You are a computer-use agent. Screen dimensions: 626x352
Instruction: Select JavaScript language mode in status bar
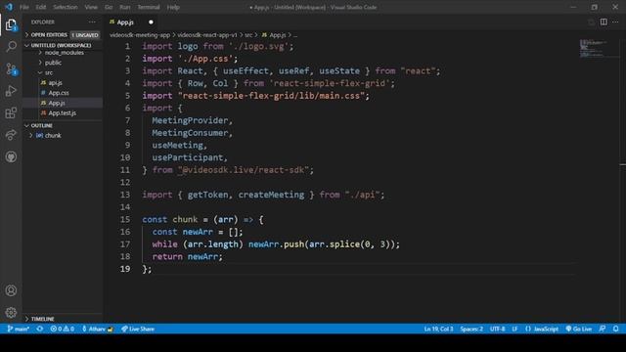coord(542,329)
